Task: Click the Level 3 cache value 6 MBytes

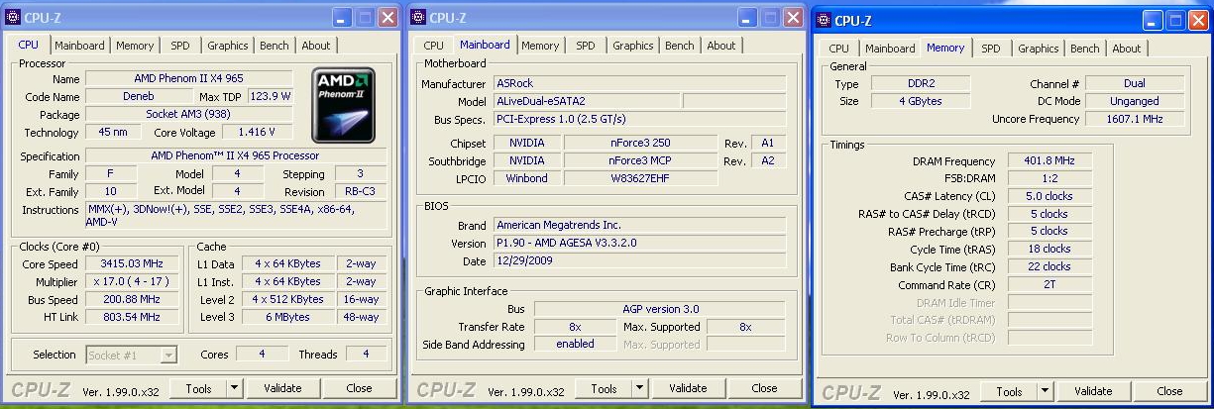Action: point(287,317)
